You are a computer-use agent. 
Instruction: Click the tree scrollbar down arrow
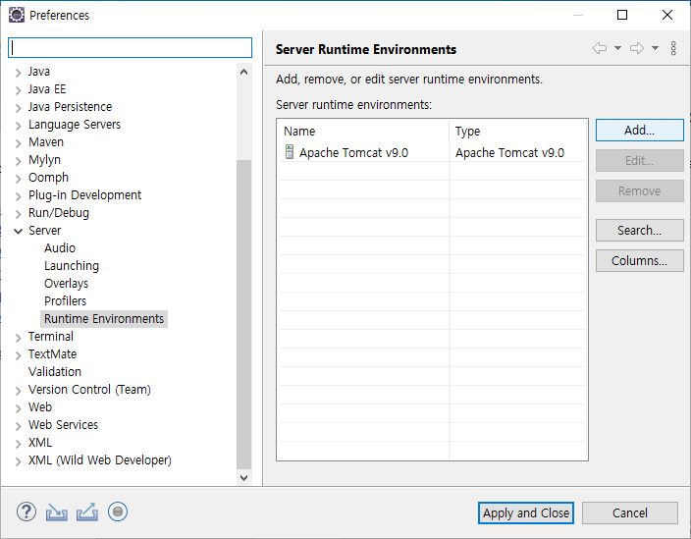(243, 477)
